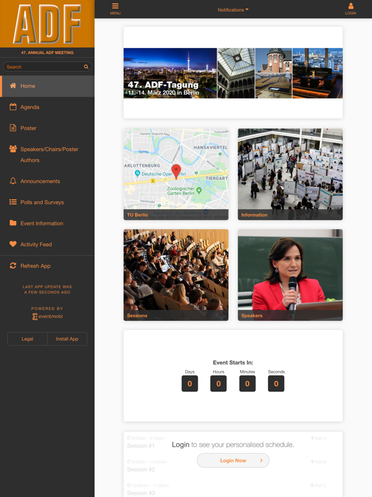Click the ADF logo
The height and width of the screenshot is (497, 372).
(x=47, y=24)
